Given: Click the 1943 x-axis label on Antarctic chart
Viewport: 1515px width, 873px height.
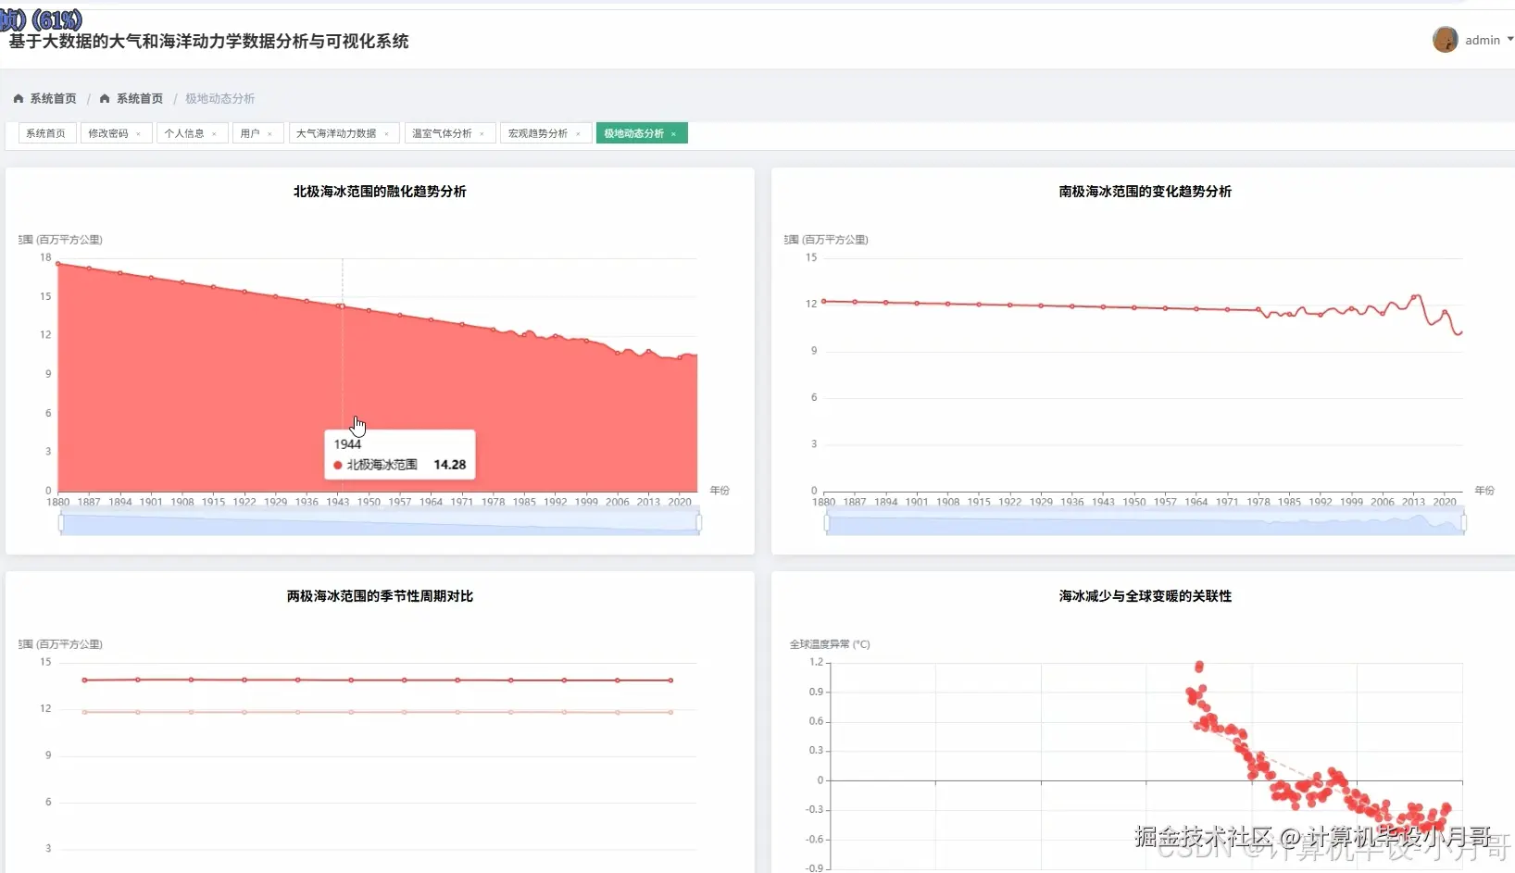Looking at the screenshot, I should (x=1103, y=502).
